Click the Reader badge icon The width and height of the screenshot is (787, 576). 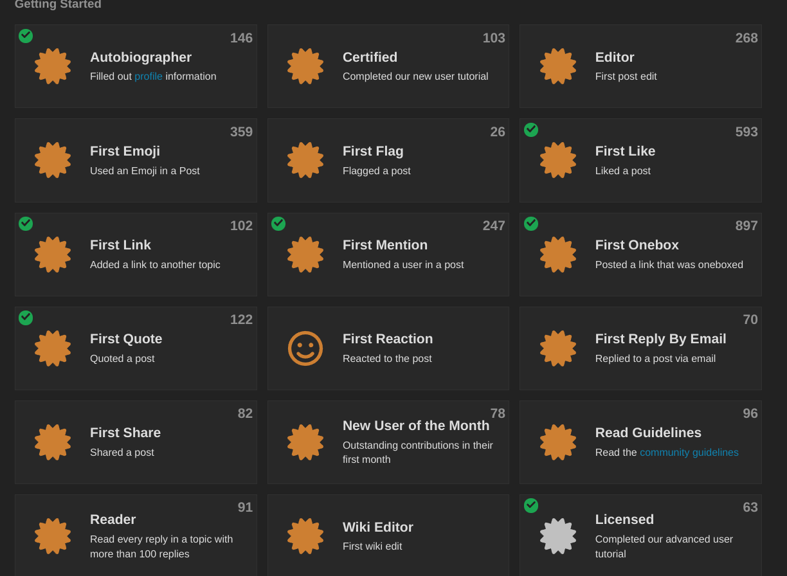(x=53, y=536)
